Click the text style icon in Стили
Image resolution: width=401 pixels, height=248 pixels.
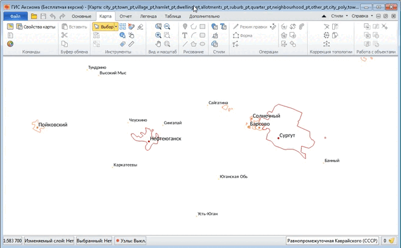click(x=224, y=27)
